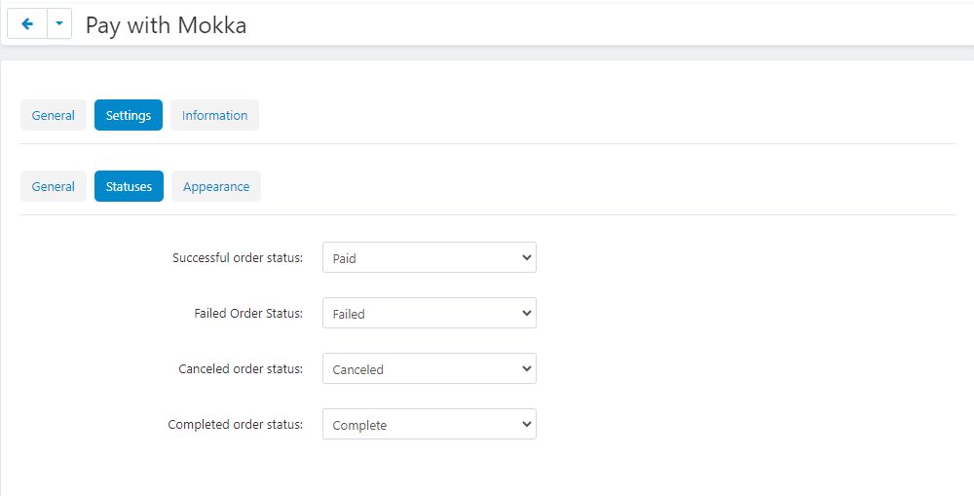Viewport: 974px width, 496px height.
Task: Open the Canceled order status dropdown
Action: point(429,369)
